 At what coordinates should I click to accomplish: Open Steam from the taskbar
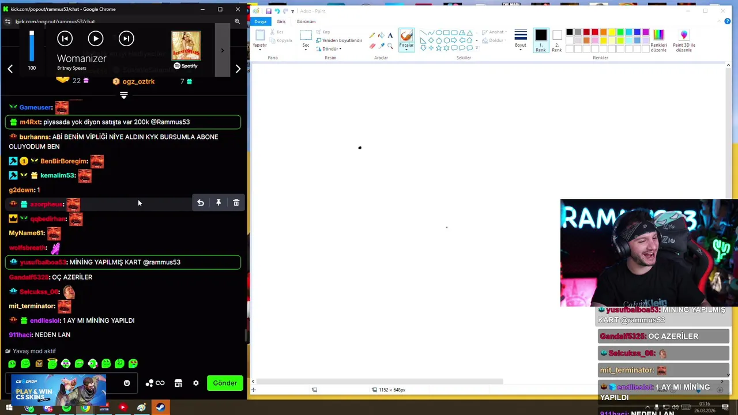click(x=160, y=408)
